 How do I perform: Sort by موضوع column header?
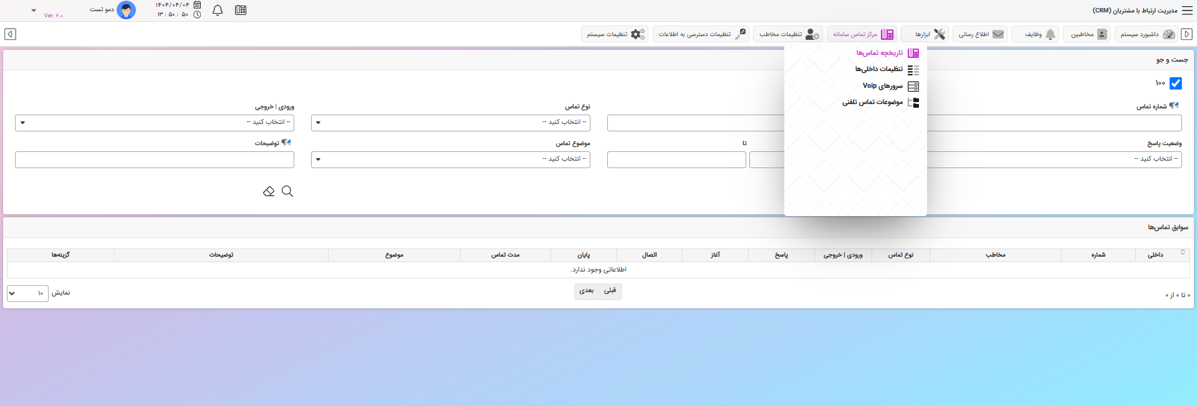click(x=394, y=255)
